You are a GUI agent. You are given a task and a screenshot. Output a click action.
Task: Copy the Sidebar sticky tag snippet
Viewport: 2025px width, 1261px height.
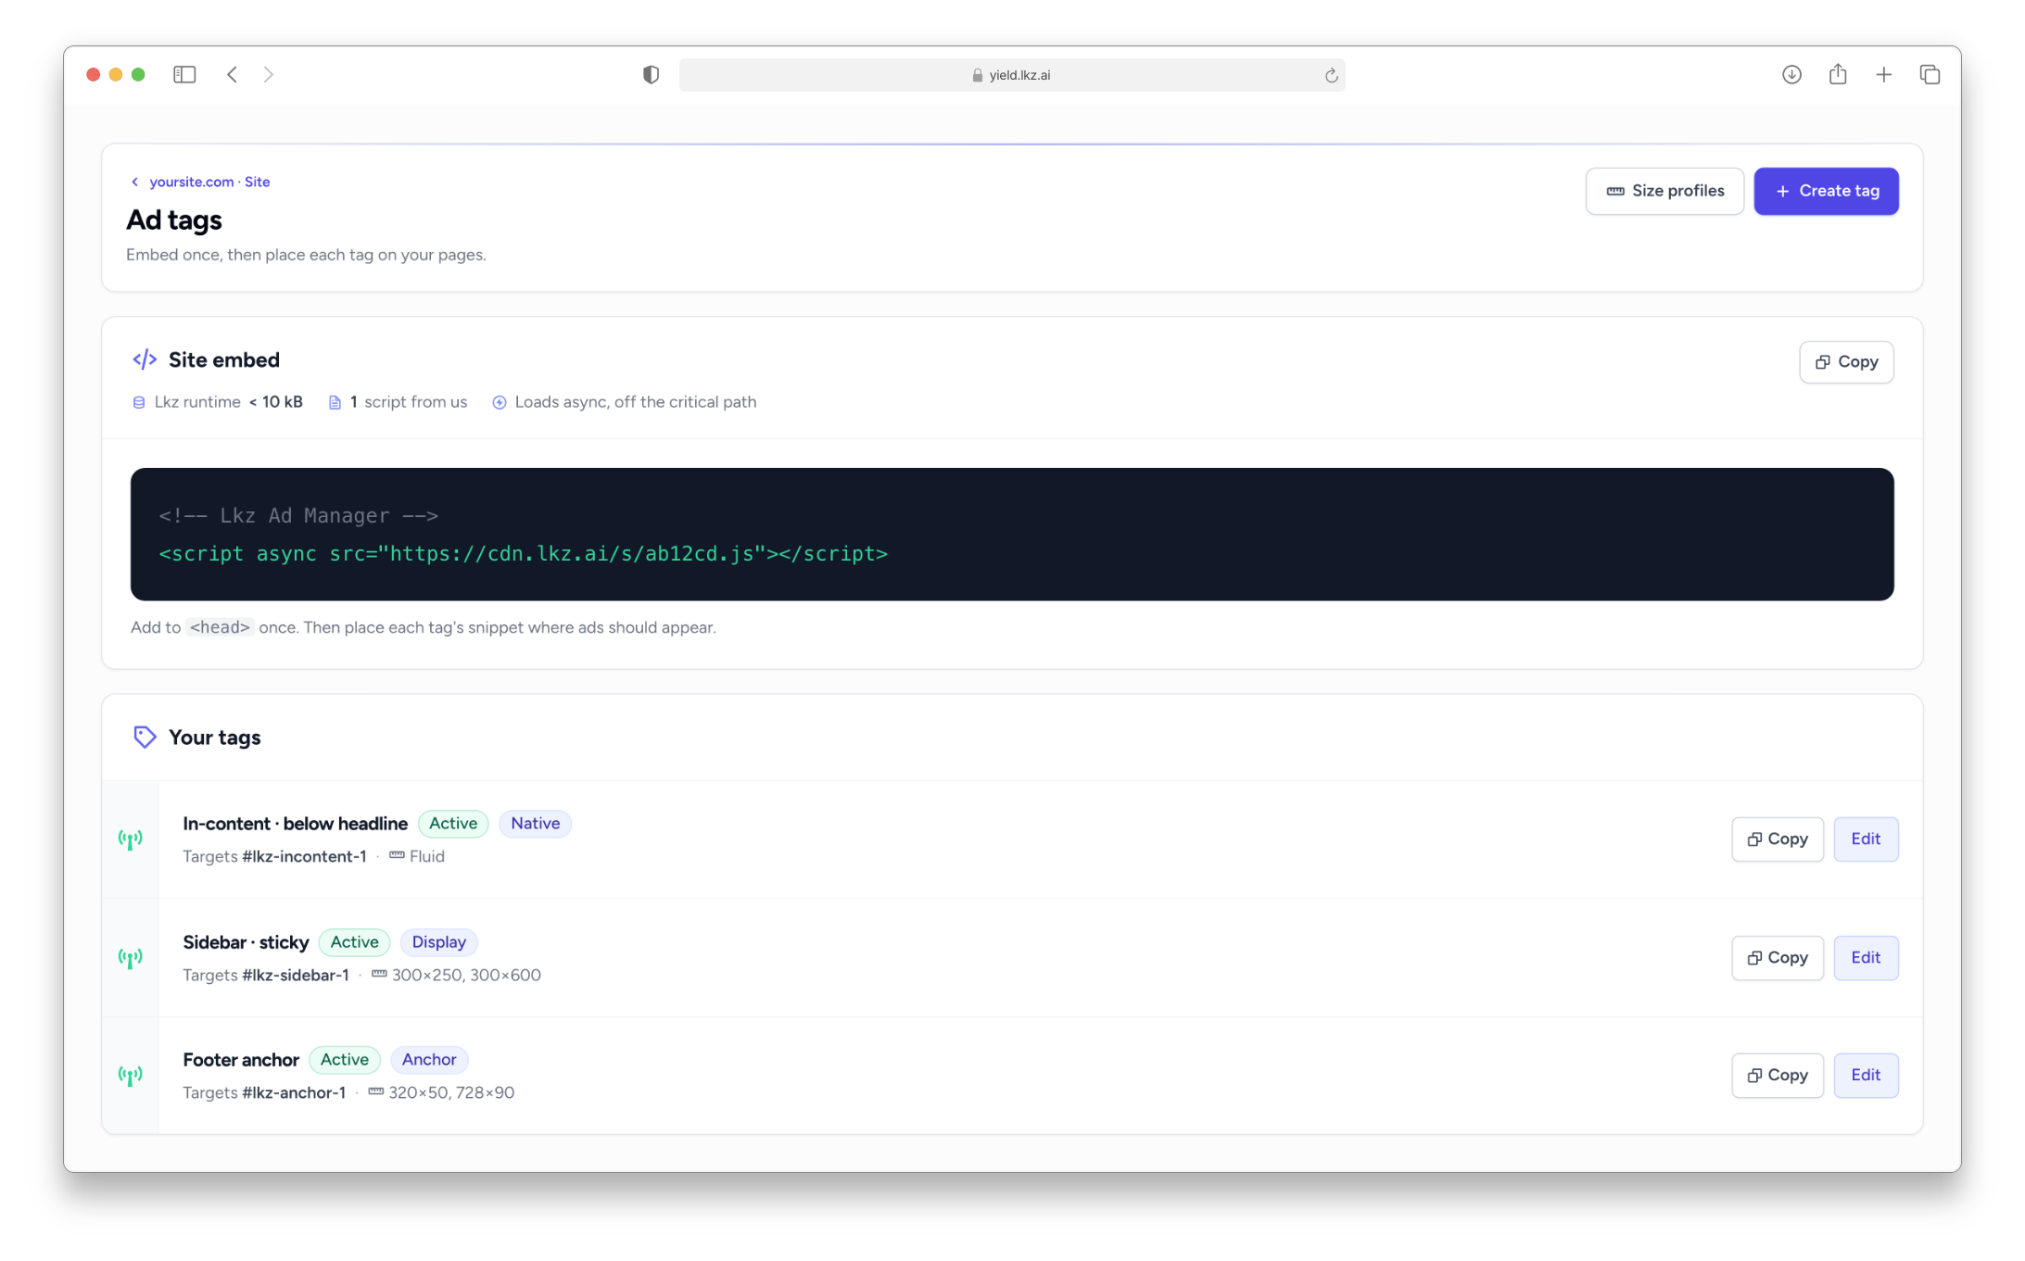[x=1778, y=958]
